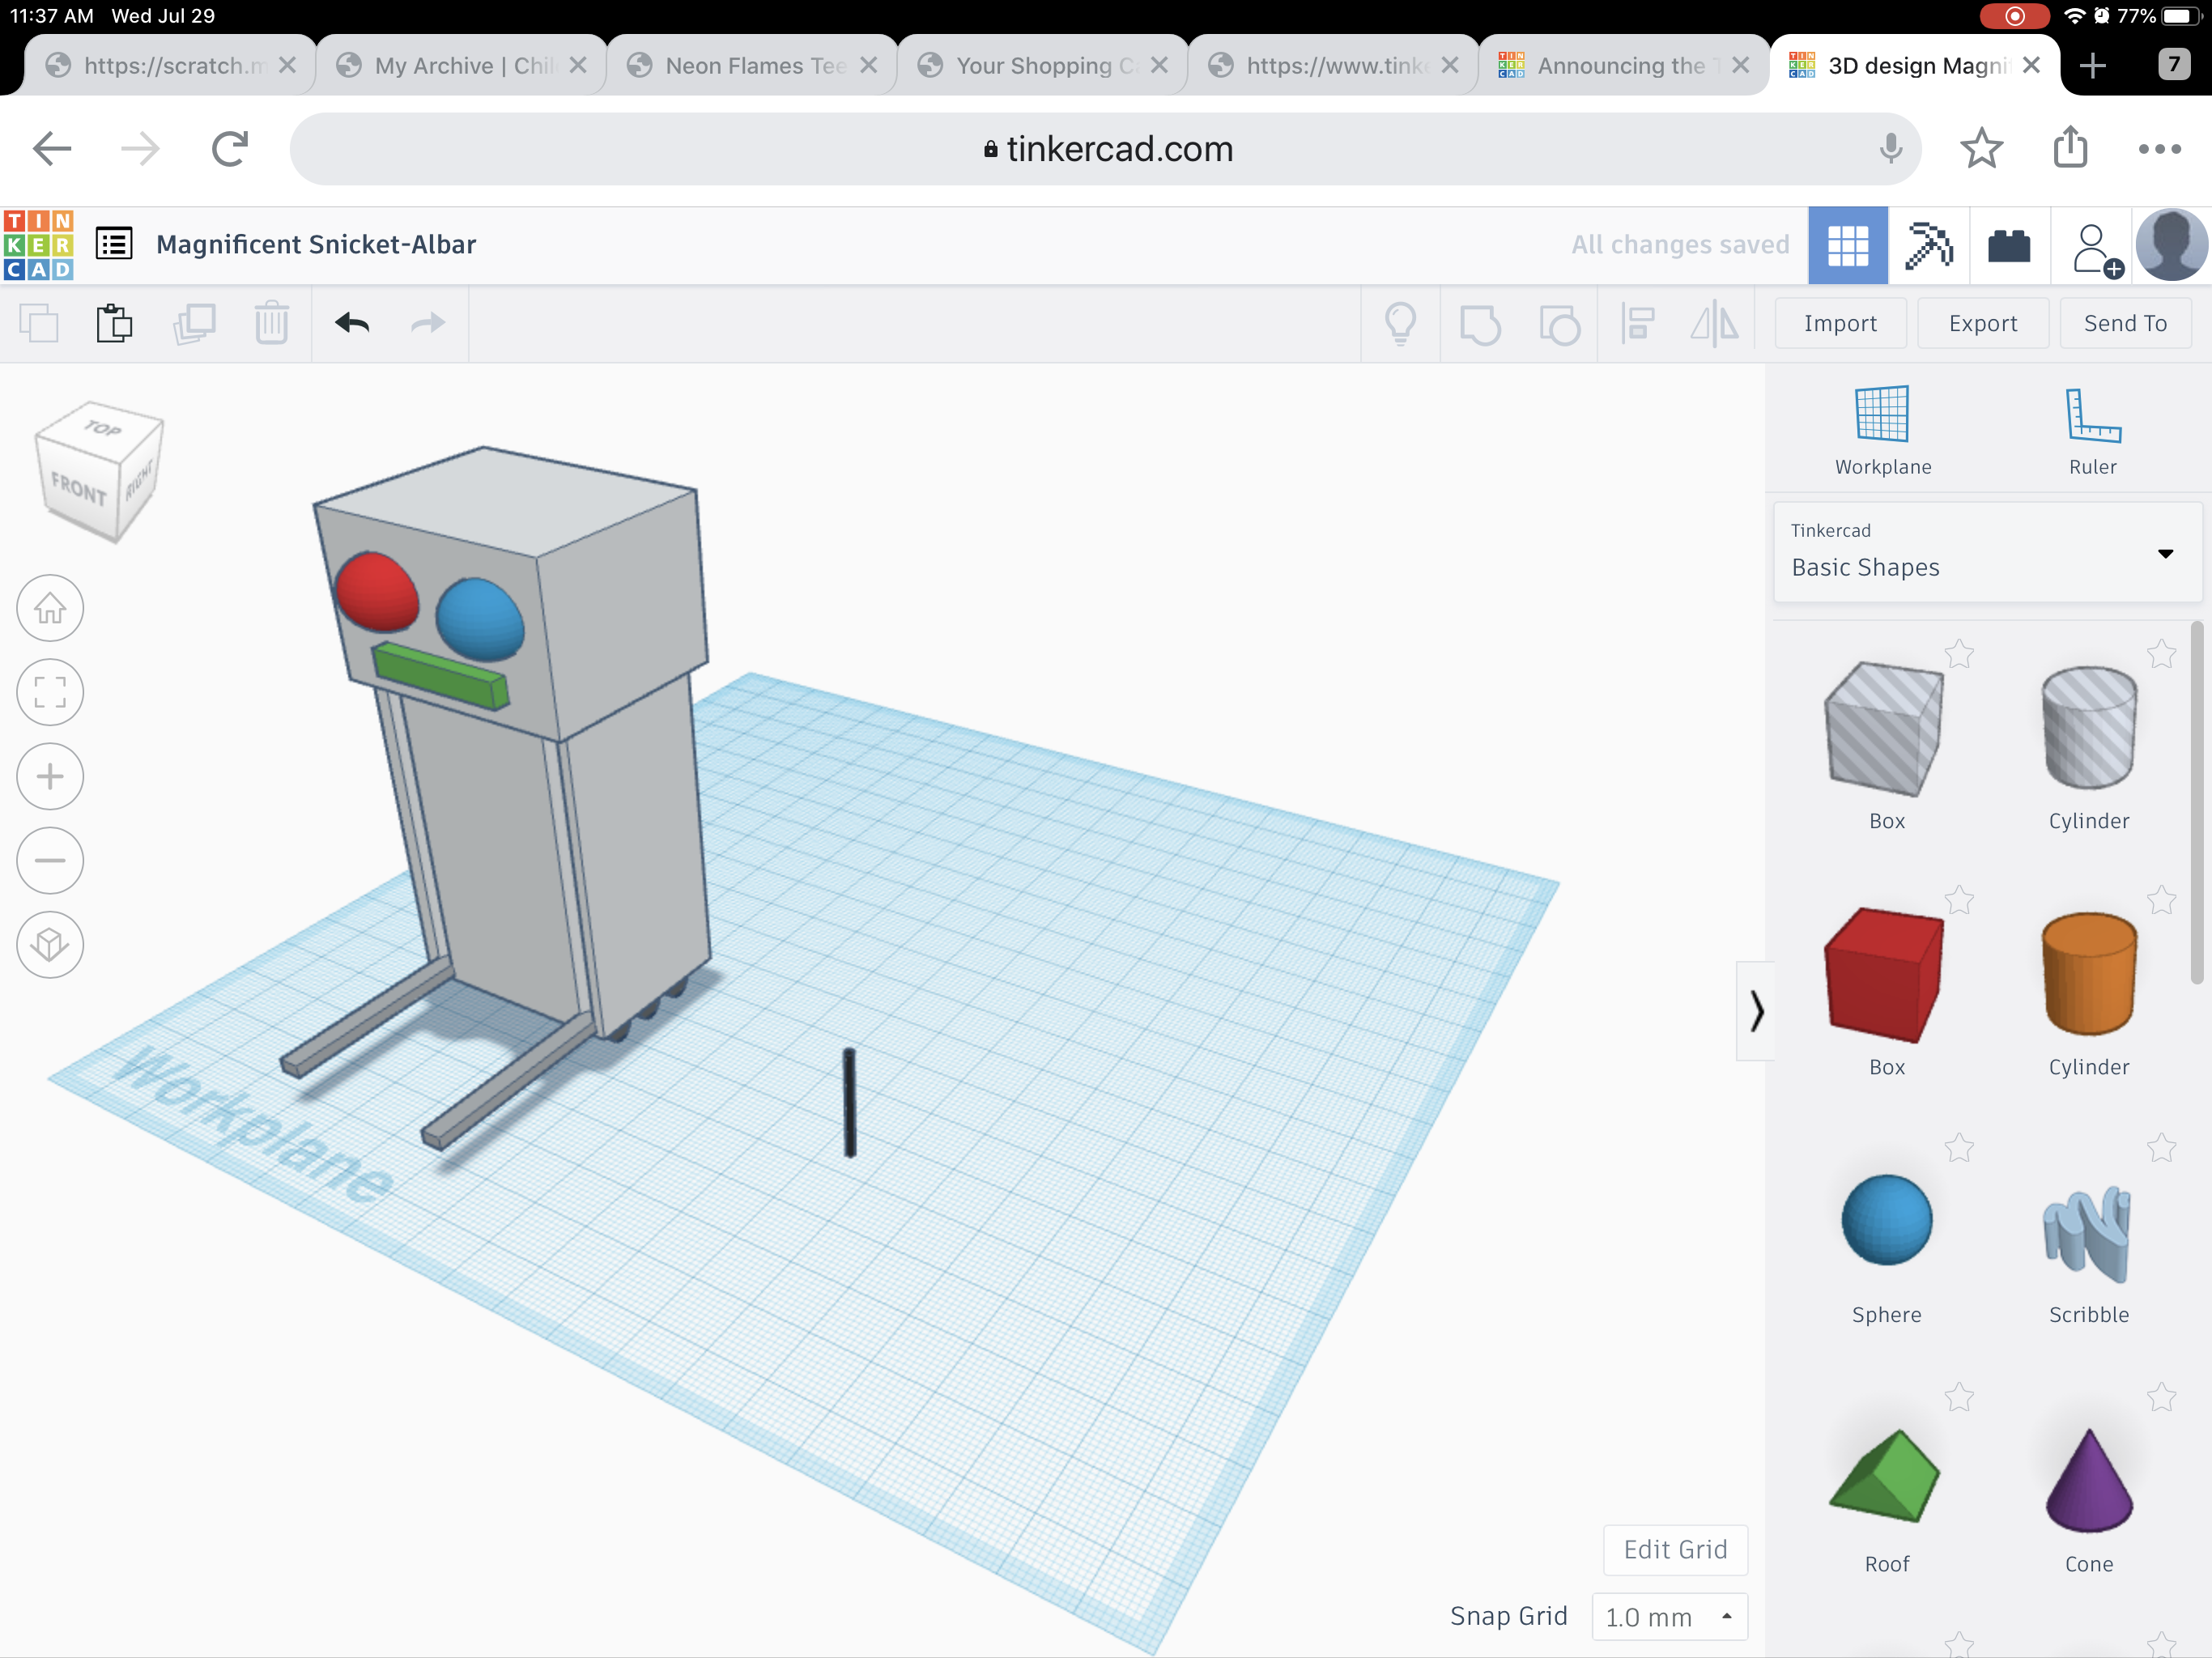
Task: Click the Send To button
Action: pos(2125,323)
